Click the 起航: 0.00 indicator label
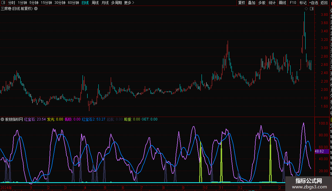The height and width of the screenshot is (191, 332). click(x=115, y=119)
